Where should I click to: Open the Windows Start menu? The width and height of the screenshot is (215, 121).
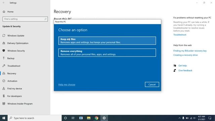point(4,118)
